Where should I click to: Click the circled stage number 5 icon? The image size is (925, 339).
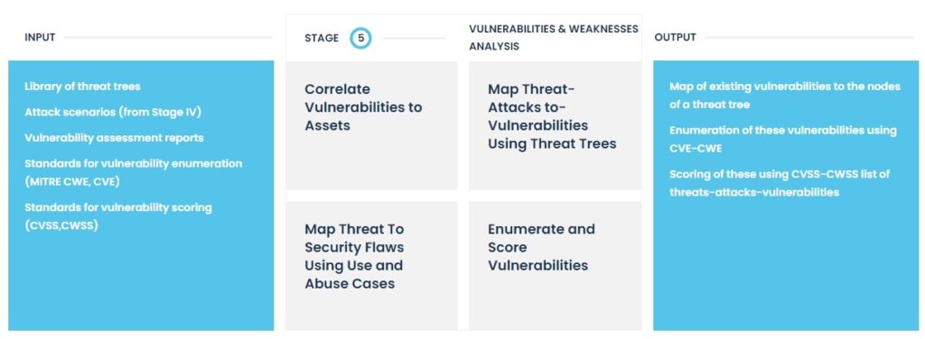point(360,38)
